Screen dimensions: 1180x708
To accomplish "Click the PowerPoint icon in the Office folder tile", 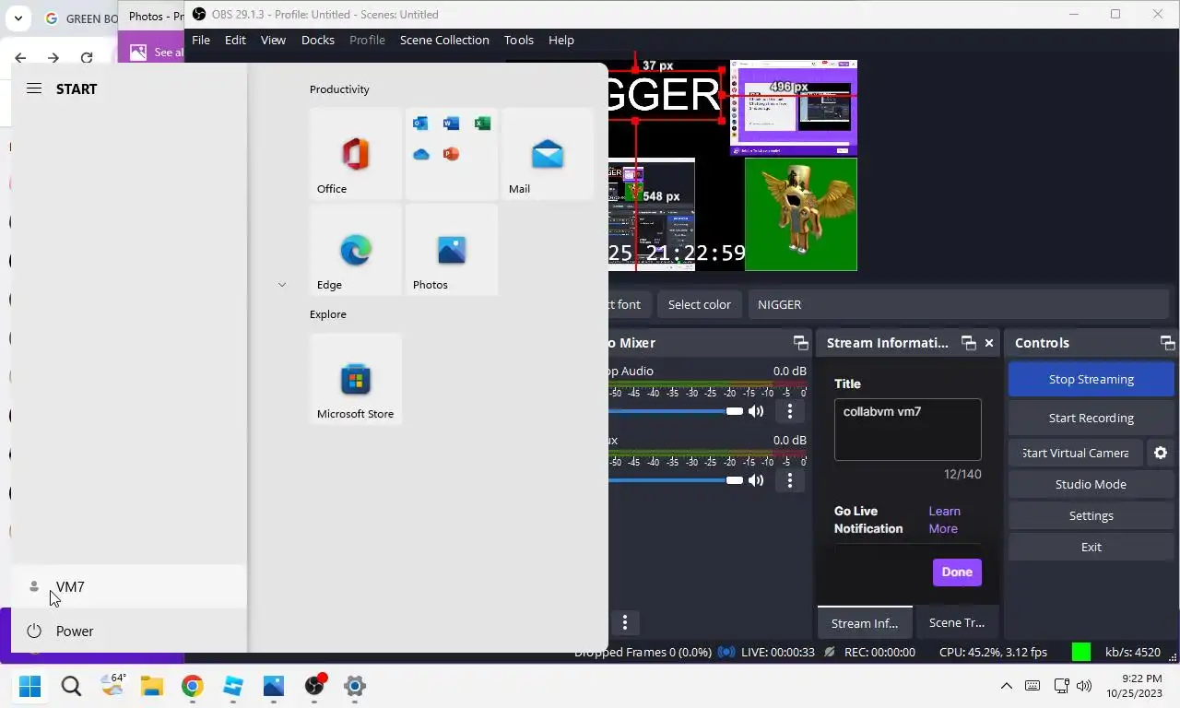I will pos(451,154).
